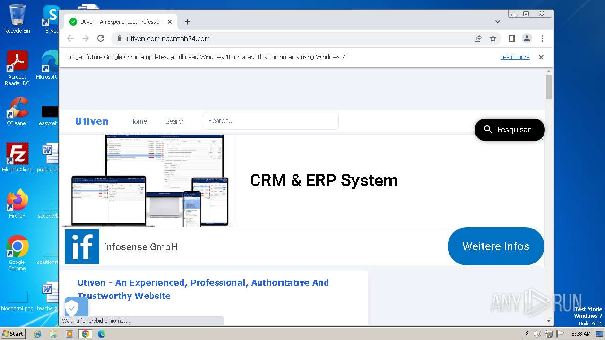
Task: Select Chrome in the taskbar
Action: (x=85, y=334)
